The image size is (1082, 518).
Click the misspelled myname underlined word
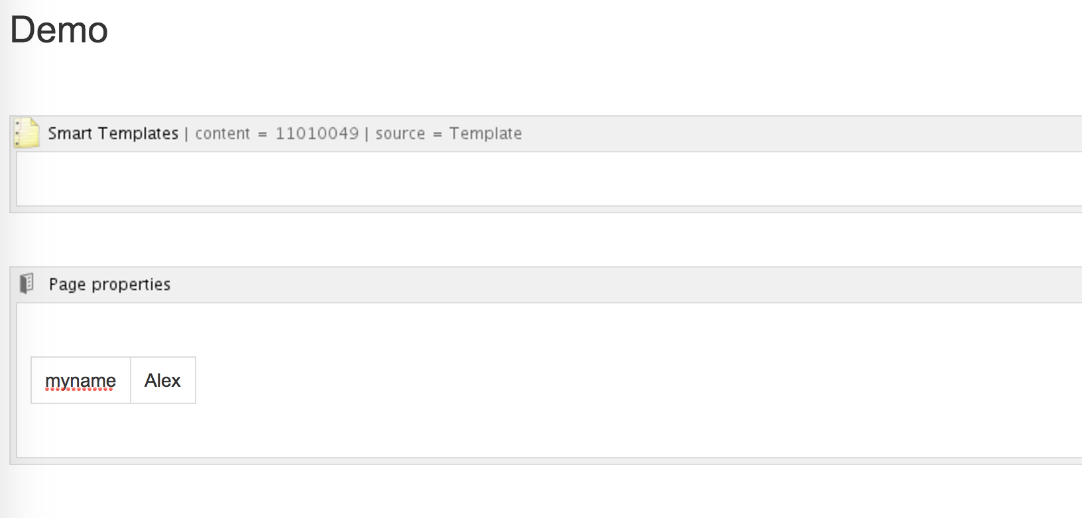80,381
